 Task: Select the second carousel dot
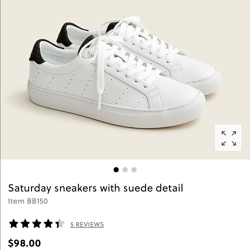[125, 170]
